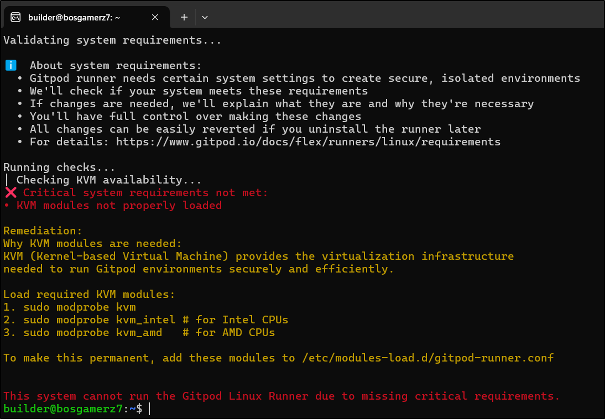Open the Gitpod requirements docs URL

point(308,142)
